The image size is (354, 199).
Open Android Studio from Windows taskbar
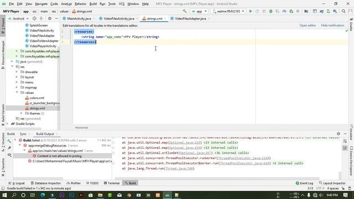coord(167,195)
